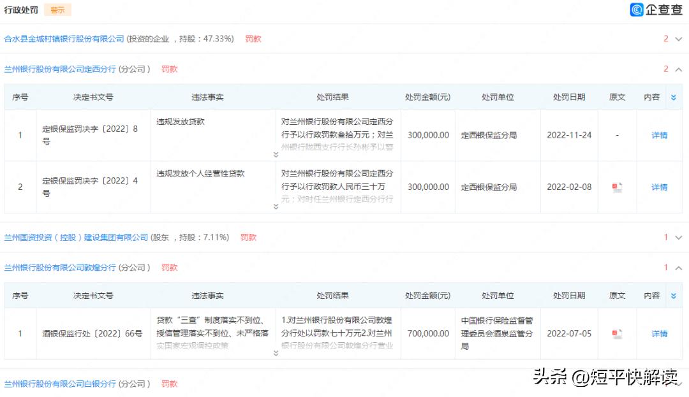Open the PDF 原文 icon for 定银保监罚决字〔2022〕4号
This screenshot has height=397, width=689.
616,187
